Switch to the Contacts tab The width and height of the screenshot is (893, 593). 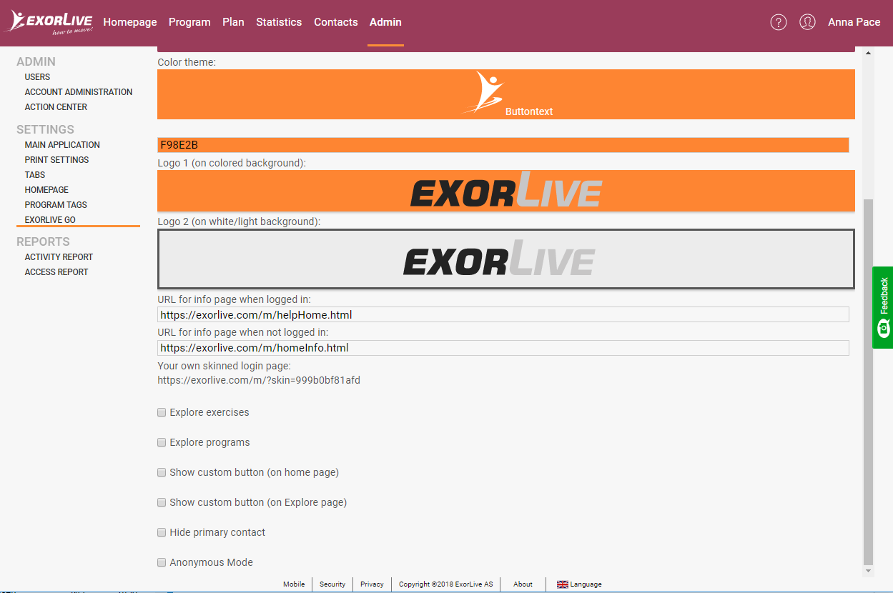coord(336,22)
